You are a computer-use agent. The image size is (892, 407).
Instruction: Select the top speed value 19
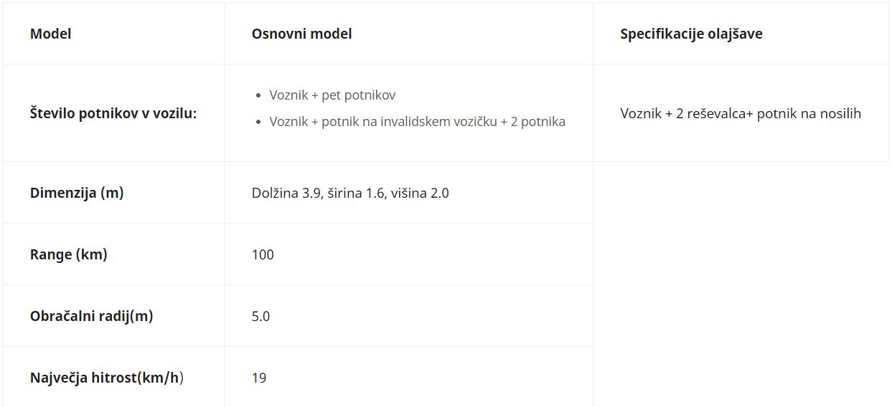(x=259, y=378)
